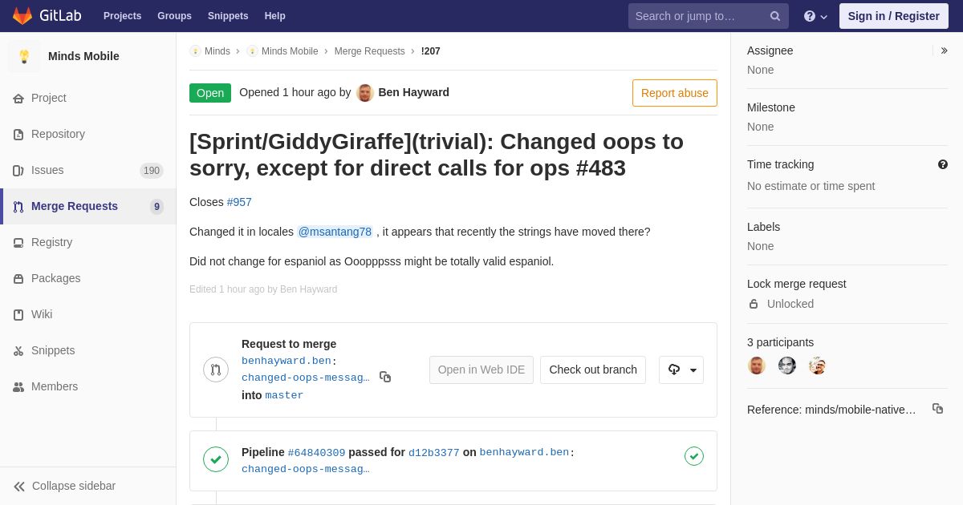Click the Project home icon

click(x=18, y=99)
